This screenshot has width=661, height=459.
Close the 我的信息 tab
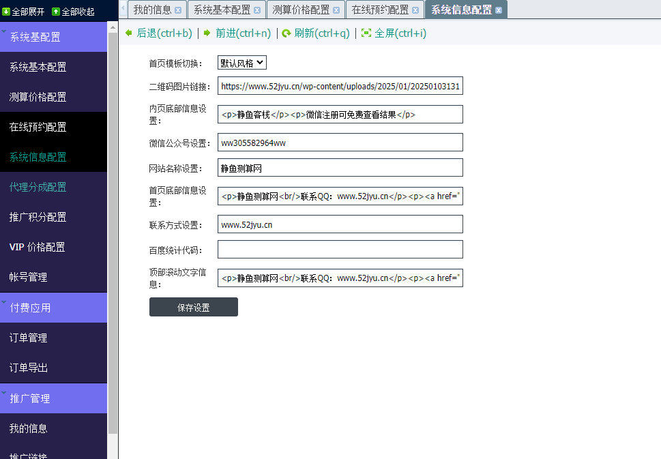(178, 10)
